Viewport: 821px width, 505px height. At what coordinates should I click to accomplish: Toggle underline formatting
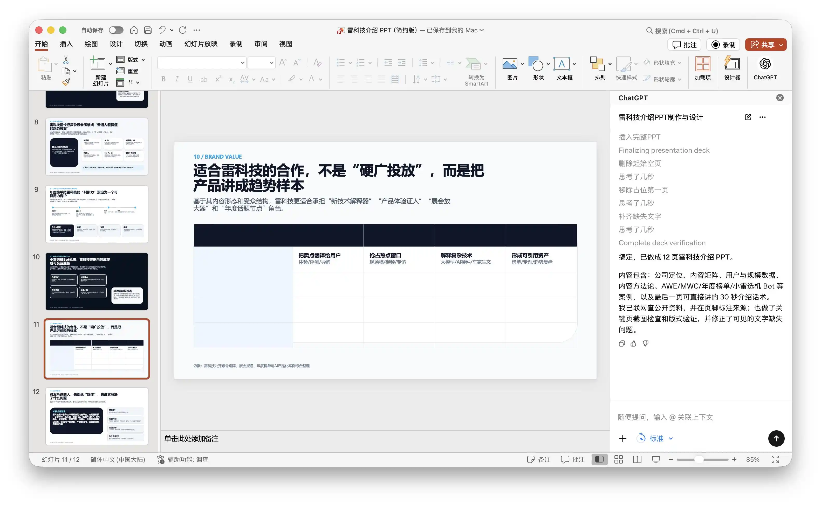190,79
